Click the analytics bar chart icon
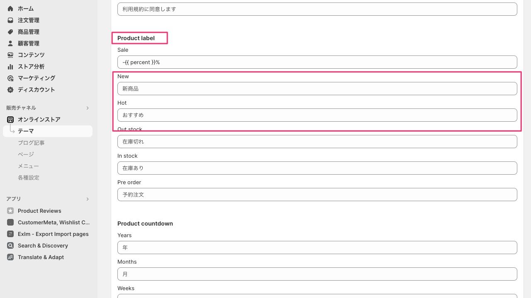 (x=10, y=67)
